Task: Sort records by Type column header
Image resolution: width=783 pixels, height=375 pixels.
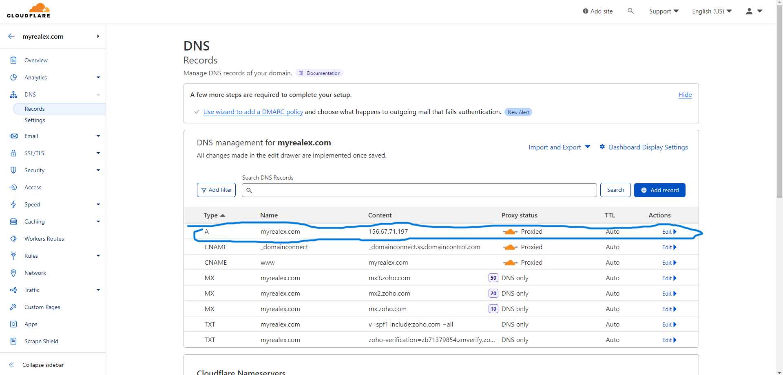Action: click(214, 215)
